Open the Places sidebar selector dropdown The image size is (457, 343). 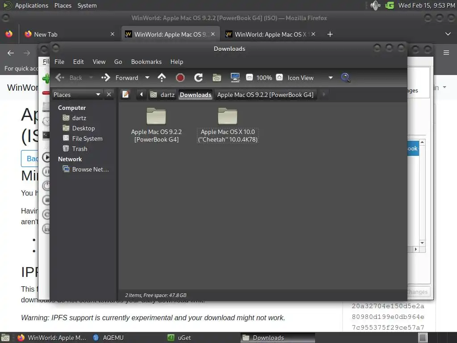tap(77, 95)
